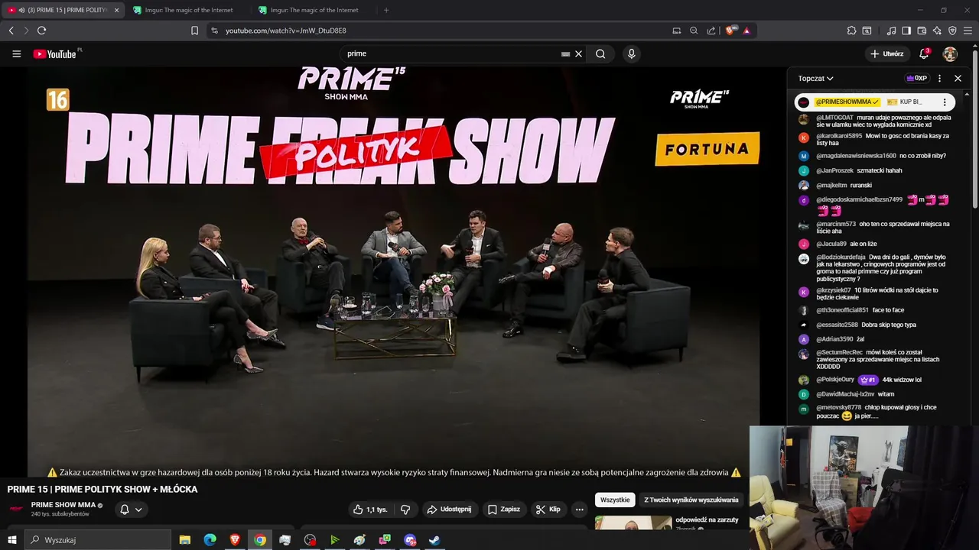This screenshot has width=979, height=550.
Task: Go to YouTube home via logo
Action: (x=54, y=54)
